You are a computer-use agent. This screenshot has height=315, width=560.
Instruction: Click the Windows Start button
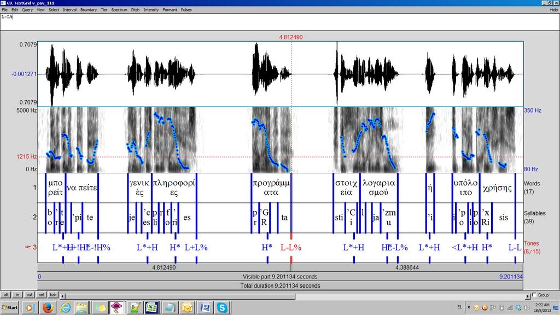tap(10, 307)
